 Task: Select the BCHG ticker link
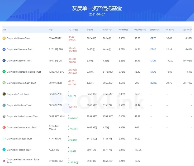[x=153, y=83]
